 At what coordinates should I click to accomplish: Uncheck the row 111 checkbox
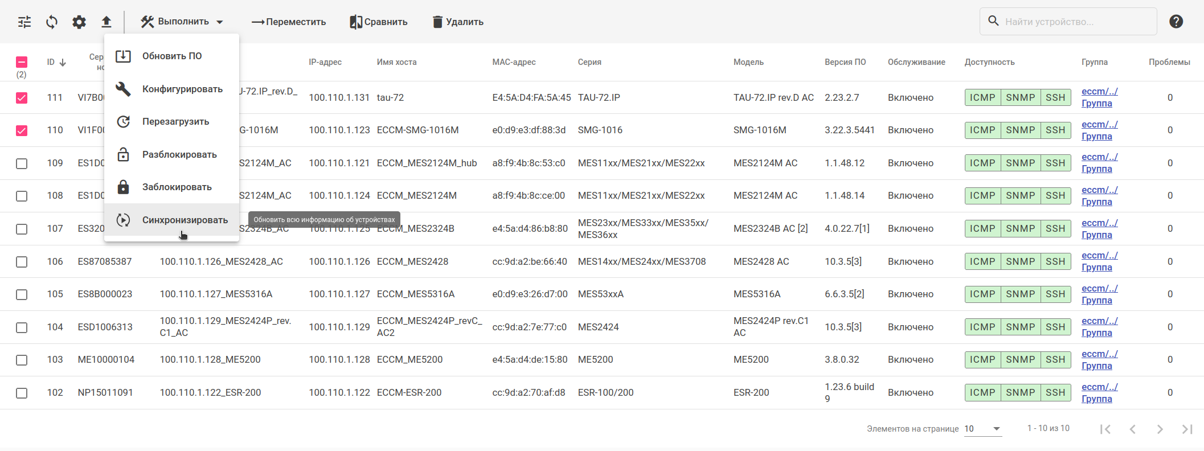tap(22, 98)
